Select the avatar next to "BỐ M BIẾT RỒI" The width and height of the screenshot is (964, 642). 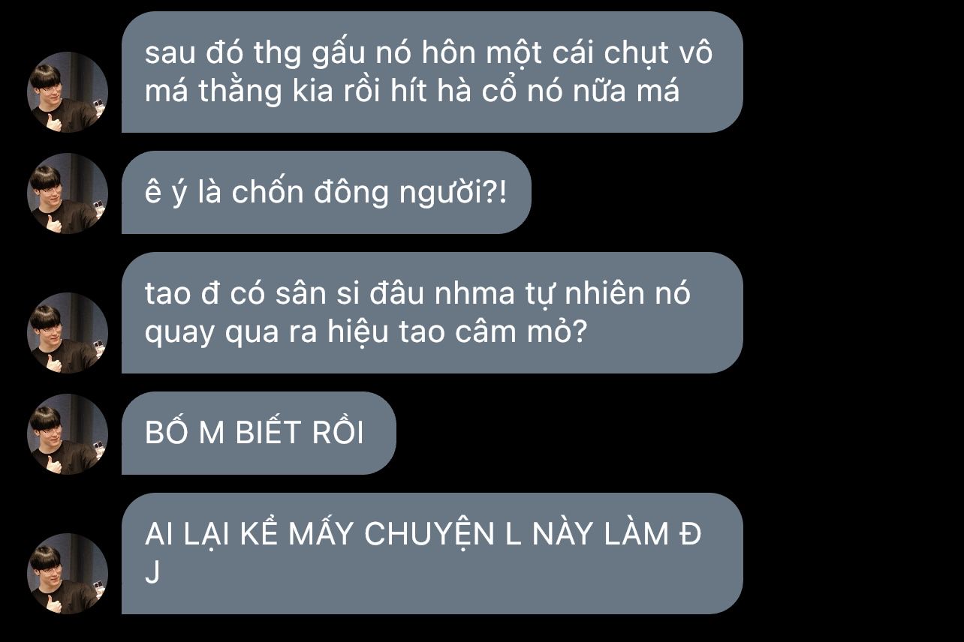[x=68, y=434]
